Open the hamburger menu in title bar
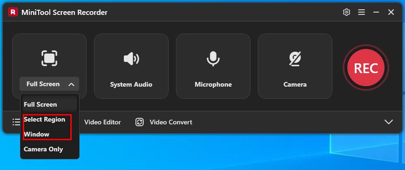 pos(361,12)
